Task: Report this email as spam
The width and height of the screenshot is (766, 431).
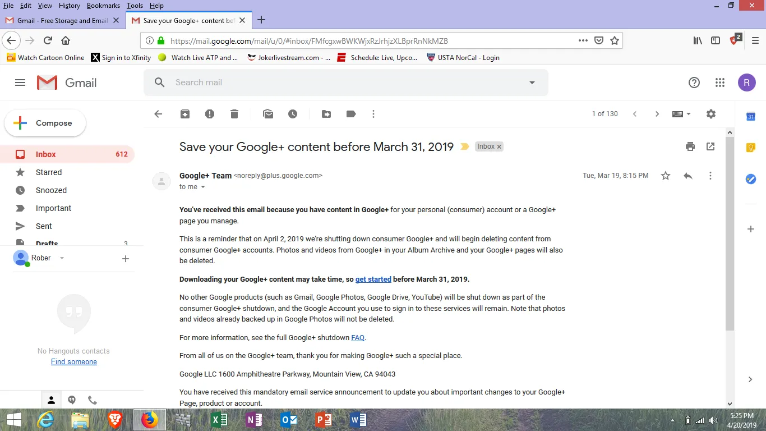Action: pos(210,114)
